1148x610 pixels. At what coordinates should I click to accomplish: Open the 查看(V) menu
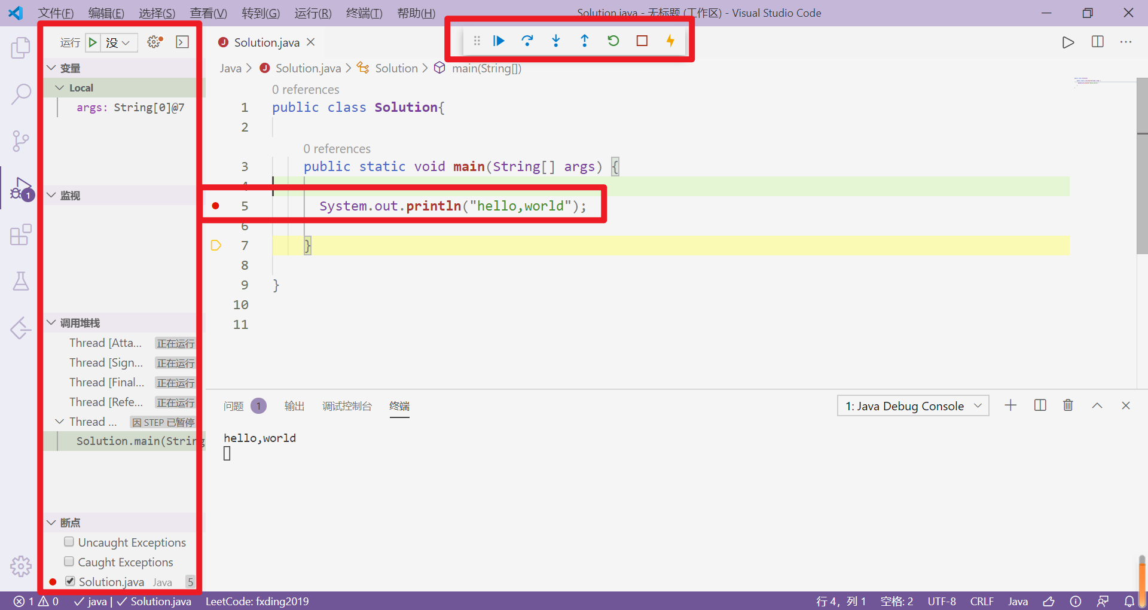[209, 13]
